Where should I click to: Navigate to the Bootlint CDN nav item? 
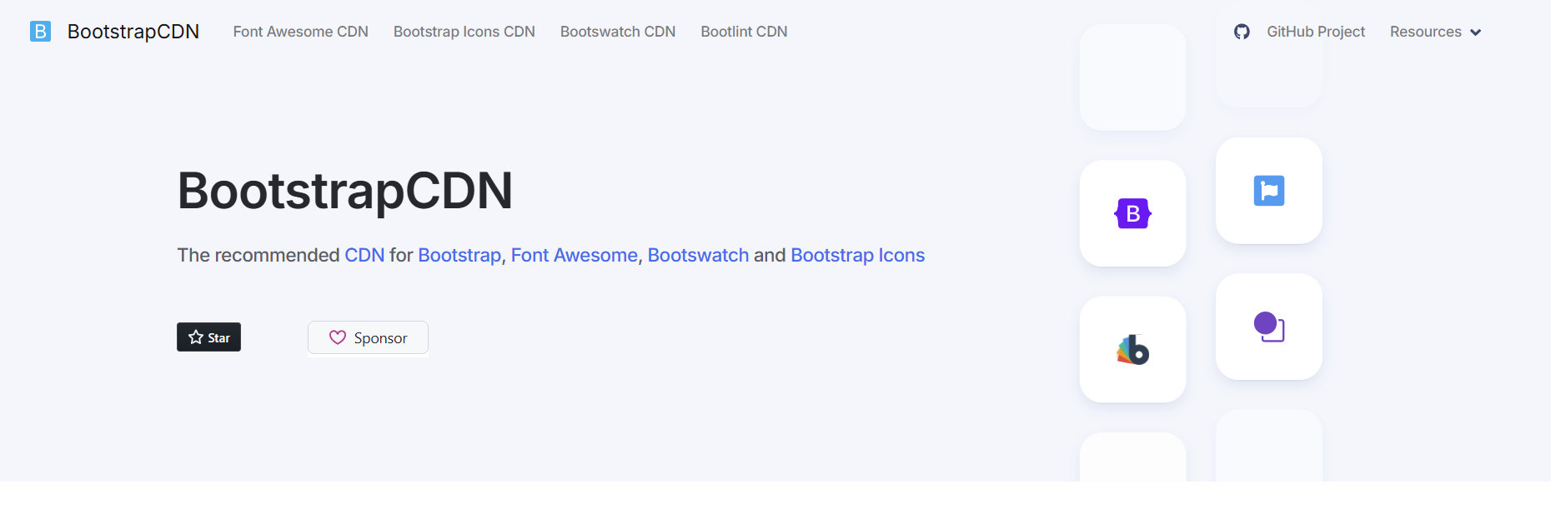[x=743, y=32]
